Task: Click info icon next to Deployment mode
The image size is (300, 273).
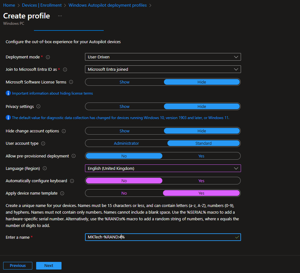Action: 48,57
